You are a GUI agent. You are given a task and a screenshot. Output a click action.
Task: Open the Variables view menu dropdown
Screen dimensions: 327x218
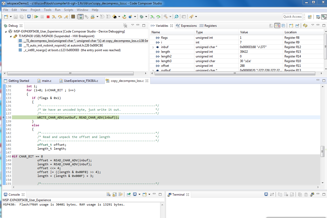[x=313, y=25]
